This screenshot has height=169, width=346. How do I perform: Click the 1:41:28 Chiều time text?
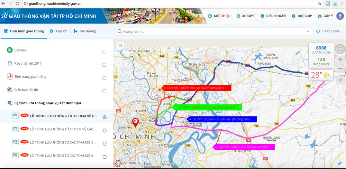332,31
